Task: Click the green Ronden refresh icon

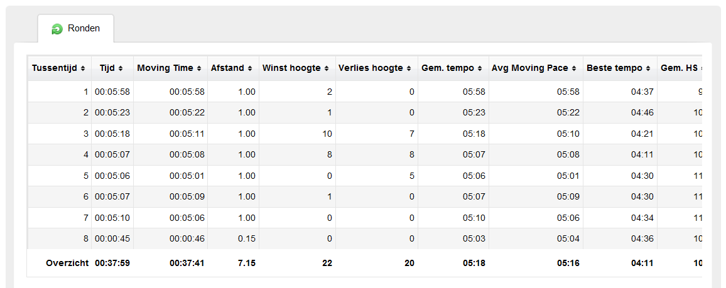Action: tap(57, 29)
